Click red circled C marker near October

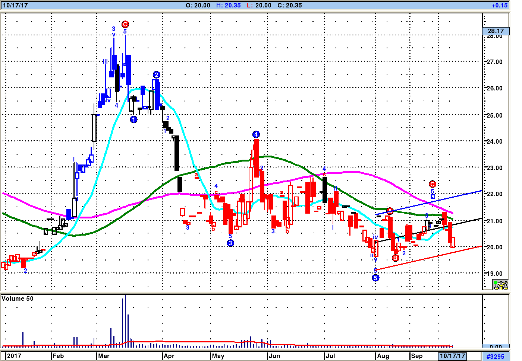pos(433,184)
